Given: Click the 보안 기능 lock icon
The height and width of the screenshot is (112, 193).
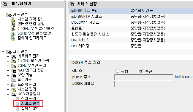Looking at the screenshot, I should [x=13, y=75].
